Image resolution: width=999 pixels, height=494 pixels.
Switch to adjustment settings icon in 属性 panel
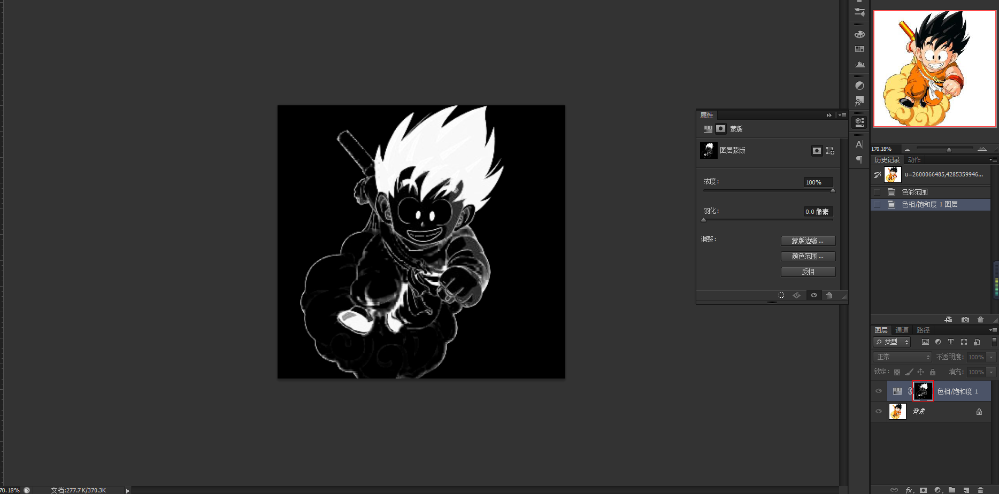tap(708, 129)
